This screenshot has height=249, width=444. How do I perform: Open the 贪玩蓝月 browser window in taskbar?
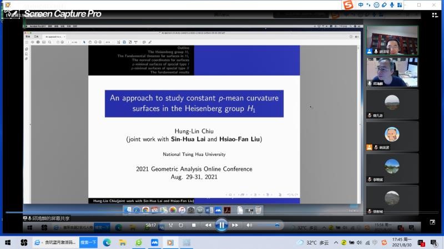click(54, 242)
